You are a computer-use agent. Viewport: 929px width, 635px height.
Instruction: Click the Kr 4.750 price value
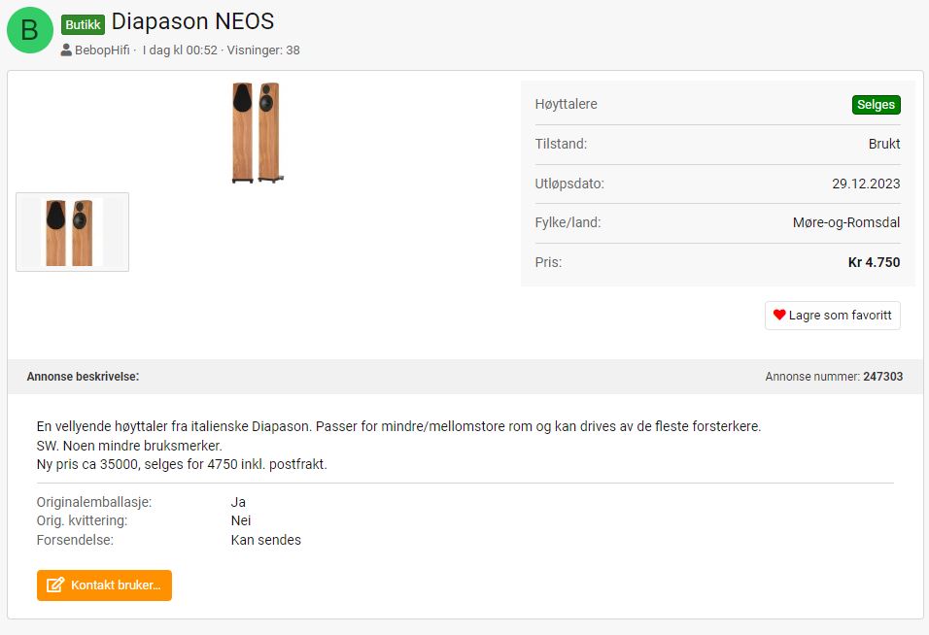874,262
